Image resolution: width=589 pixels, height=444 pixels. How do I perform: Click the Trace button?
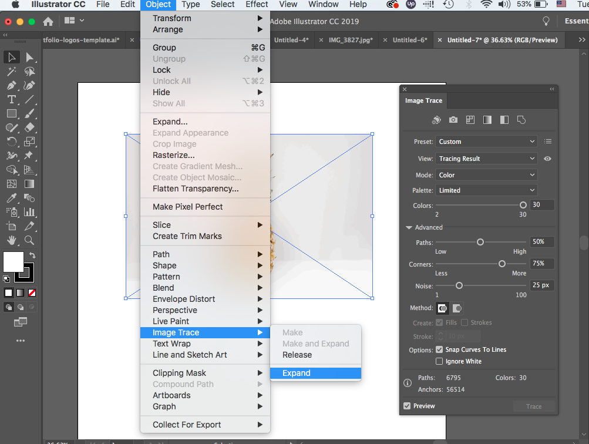pyautogui.click(x=534, y=406)
